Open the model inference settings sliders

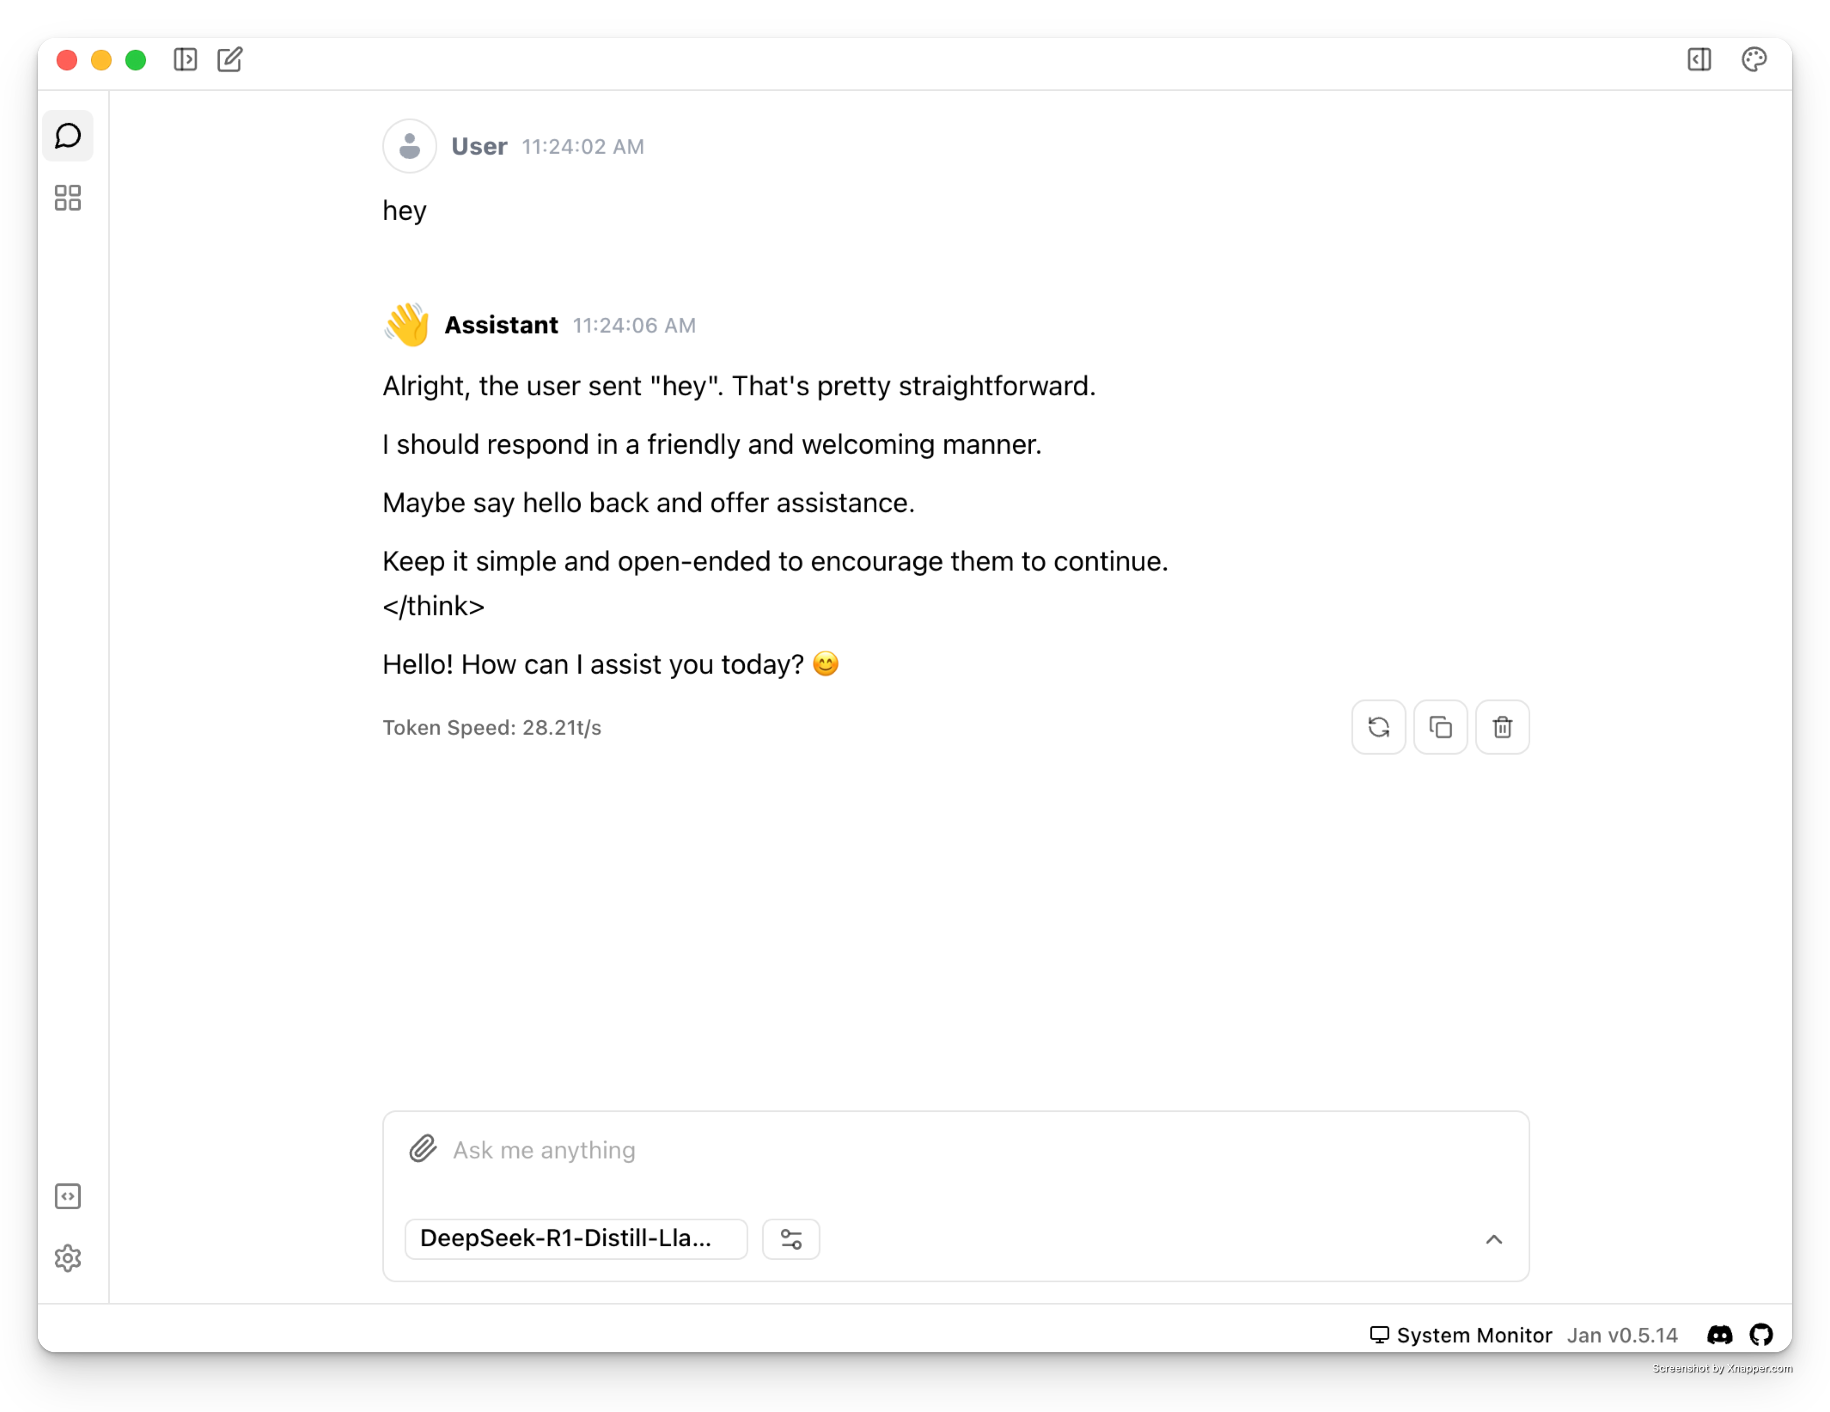click(x=790, y=1239)
